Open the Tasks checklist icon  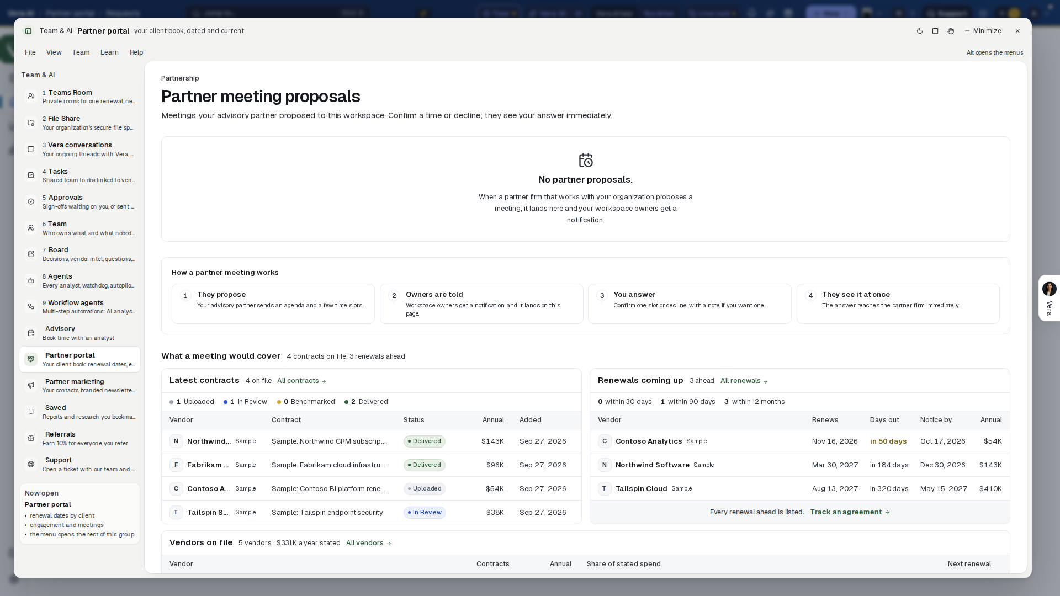pos(31,175)
